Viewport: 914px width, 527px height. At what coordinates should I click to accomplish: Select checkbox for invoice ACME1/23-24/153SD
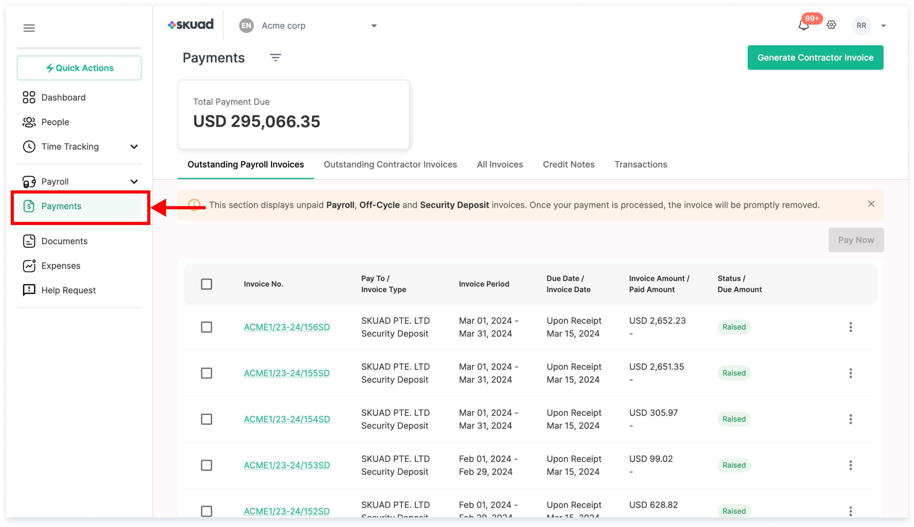(206, 465)
